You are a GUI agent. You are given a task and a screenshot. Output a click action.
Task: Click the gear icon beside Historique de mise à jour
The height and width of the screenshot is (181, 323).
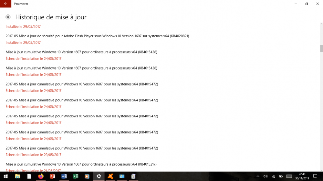click(x=8, y=17)
